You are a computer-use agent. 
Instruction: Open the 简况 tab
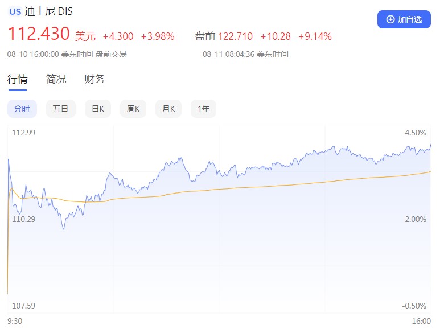(x=56, y=79)
